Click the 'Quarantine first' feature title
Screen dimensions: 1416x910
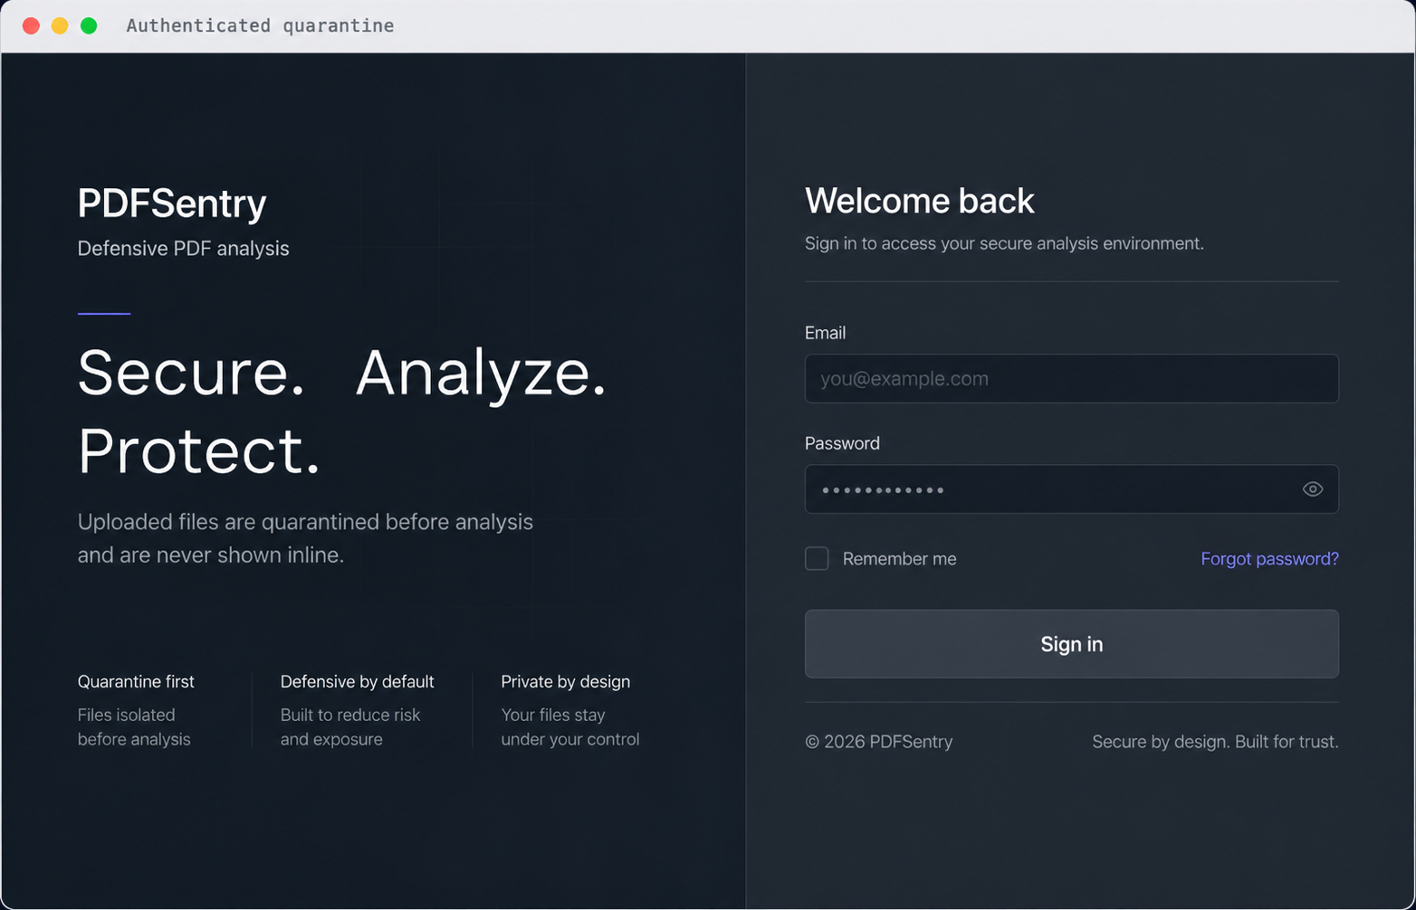pyautogui.click(x=136, y=681)
